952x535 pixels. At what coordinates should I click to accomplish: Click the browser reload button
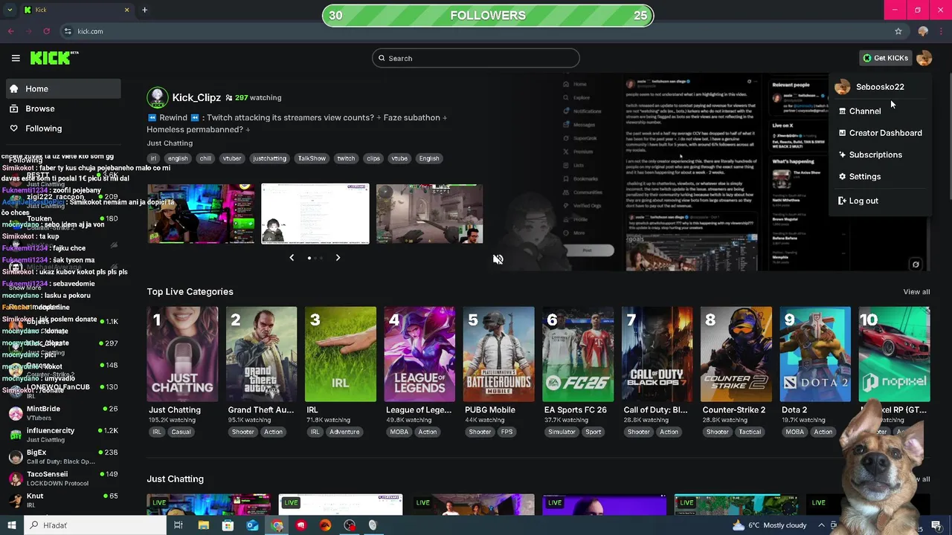(x=46, y=31)
